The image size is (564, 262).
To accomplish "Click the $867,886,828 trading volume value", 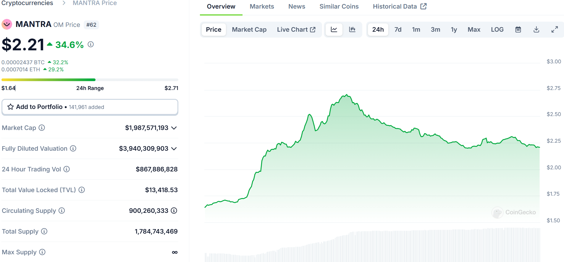I will [157, 169].
